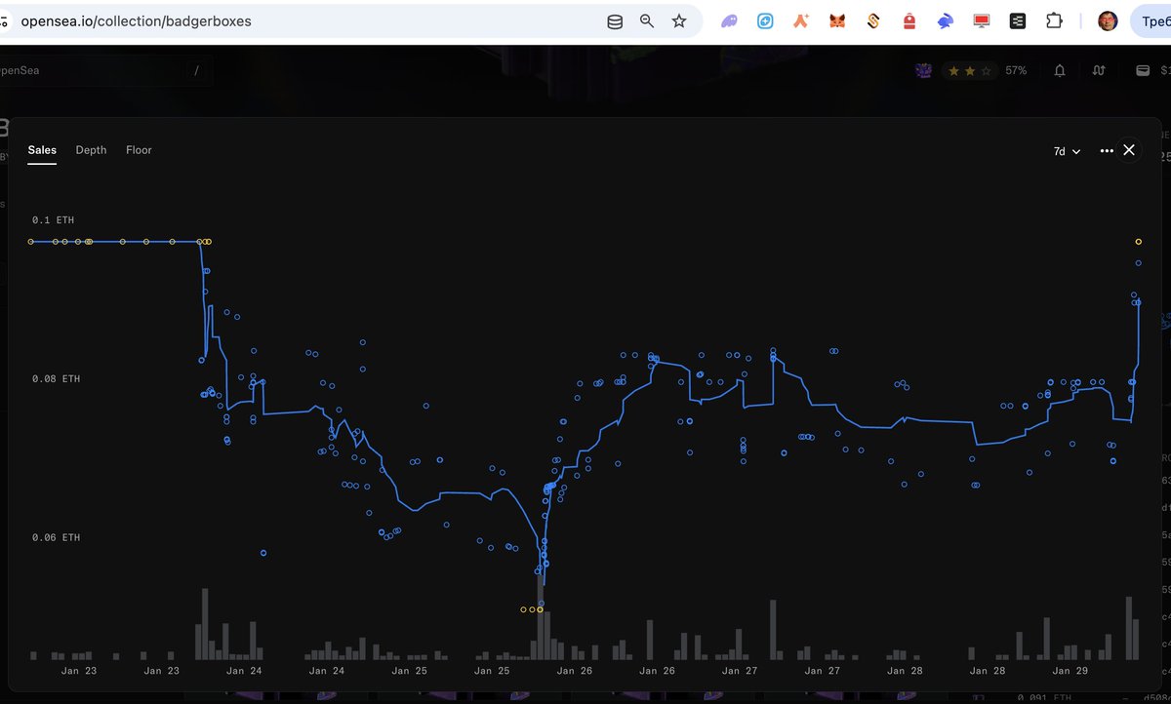The image size is (1171, 704).
Task: Click the 'Jan 25' label left of the second 'Jan 25'
Action: click(x=409, y=671)
